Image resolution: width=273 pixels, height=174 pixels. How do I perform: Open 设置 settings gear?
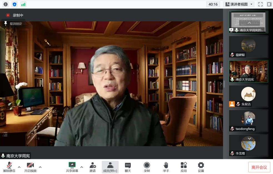tap(201, 167)
